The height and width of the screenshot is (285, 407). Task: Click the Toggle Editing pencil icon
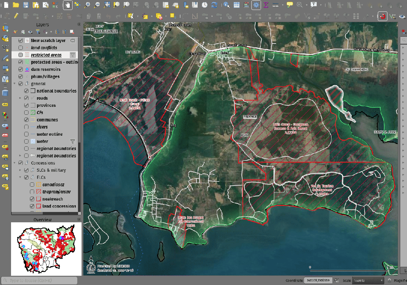click(16, 16)
